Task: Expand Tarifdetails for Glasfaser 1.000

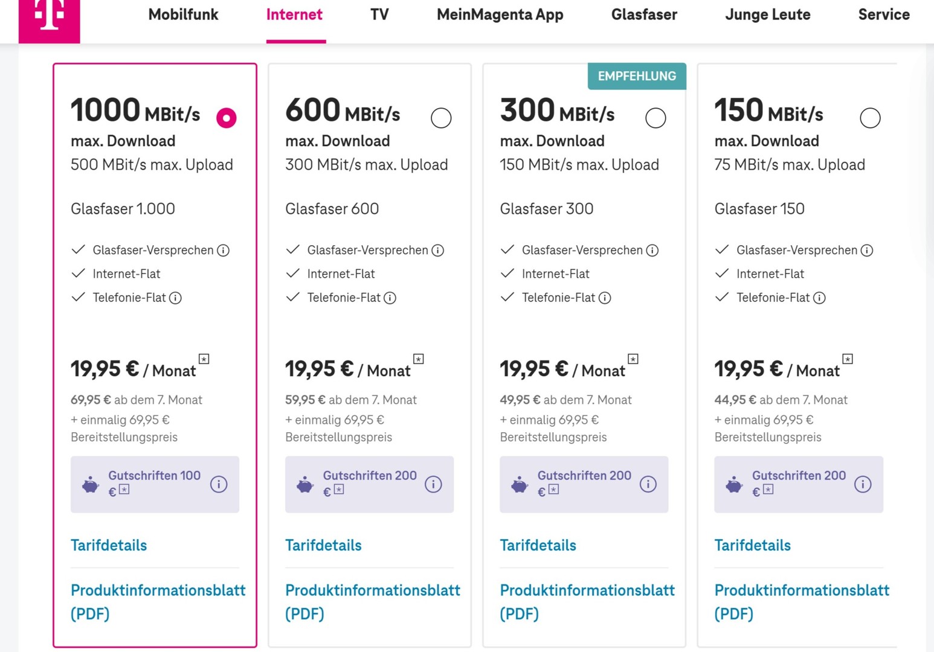Action: [109, 546]
